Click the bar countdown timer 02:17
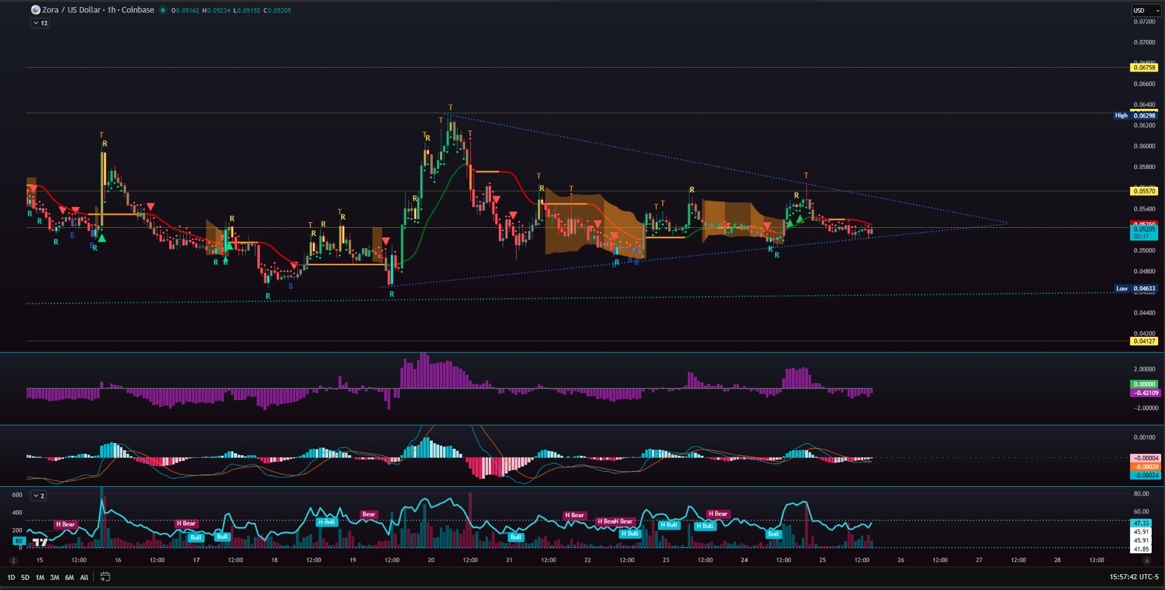 [x=1144, y=236]
